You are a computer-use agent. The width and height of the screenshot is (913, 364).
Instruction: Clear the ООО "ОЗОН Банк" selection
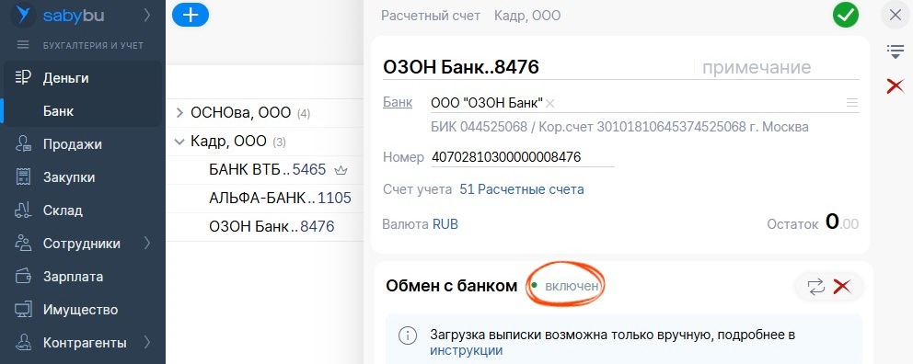[x=549, y=104]
